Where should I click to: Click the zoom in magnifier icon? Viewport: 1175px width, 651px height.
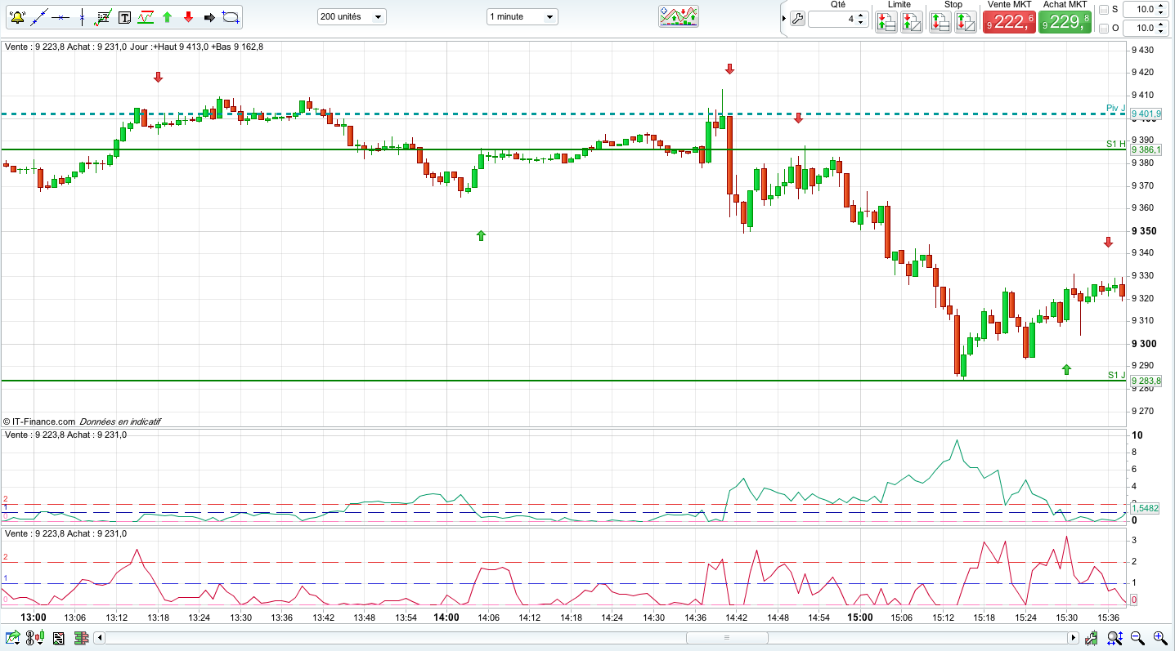pos(1160,638)
